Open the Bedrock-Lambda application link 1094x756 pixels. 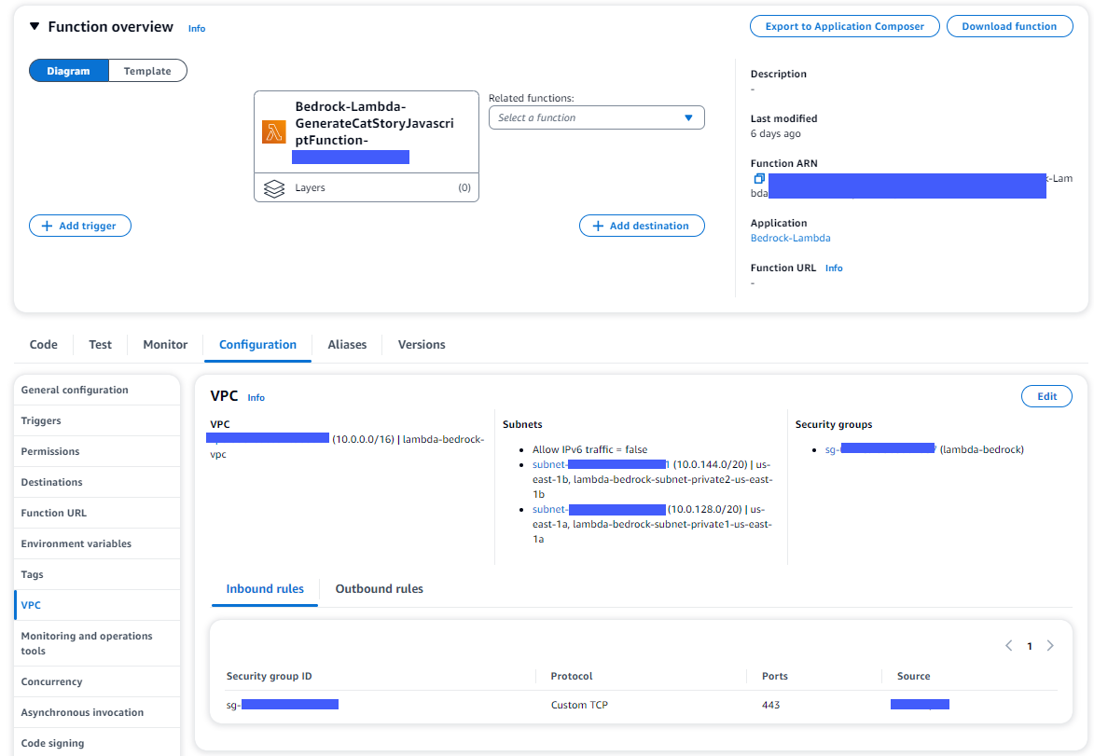point(791,238)
